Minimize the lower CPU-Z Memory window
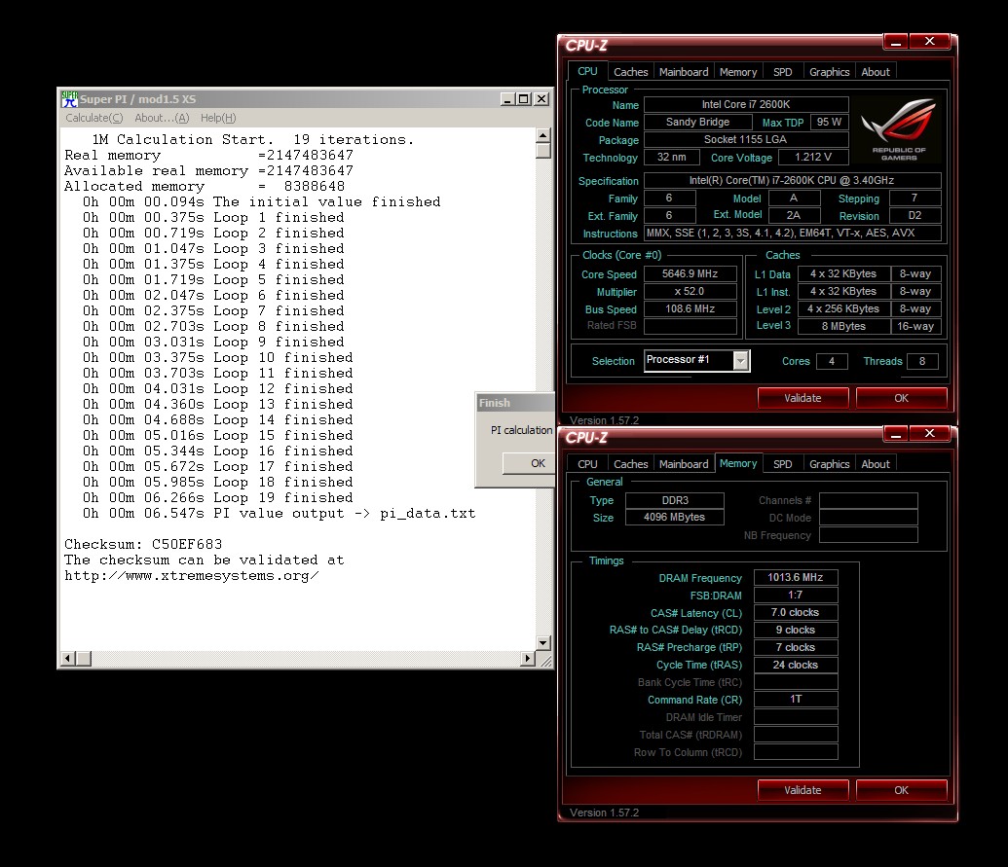Screen dimensions: 1008x867 (895, 434)
